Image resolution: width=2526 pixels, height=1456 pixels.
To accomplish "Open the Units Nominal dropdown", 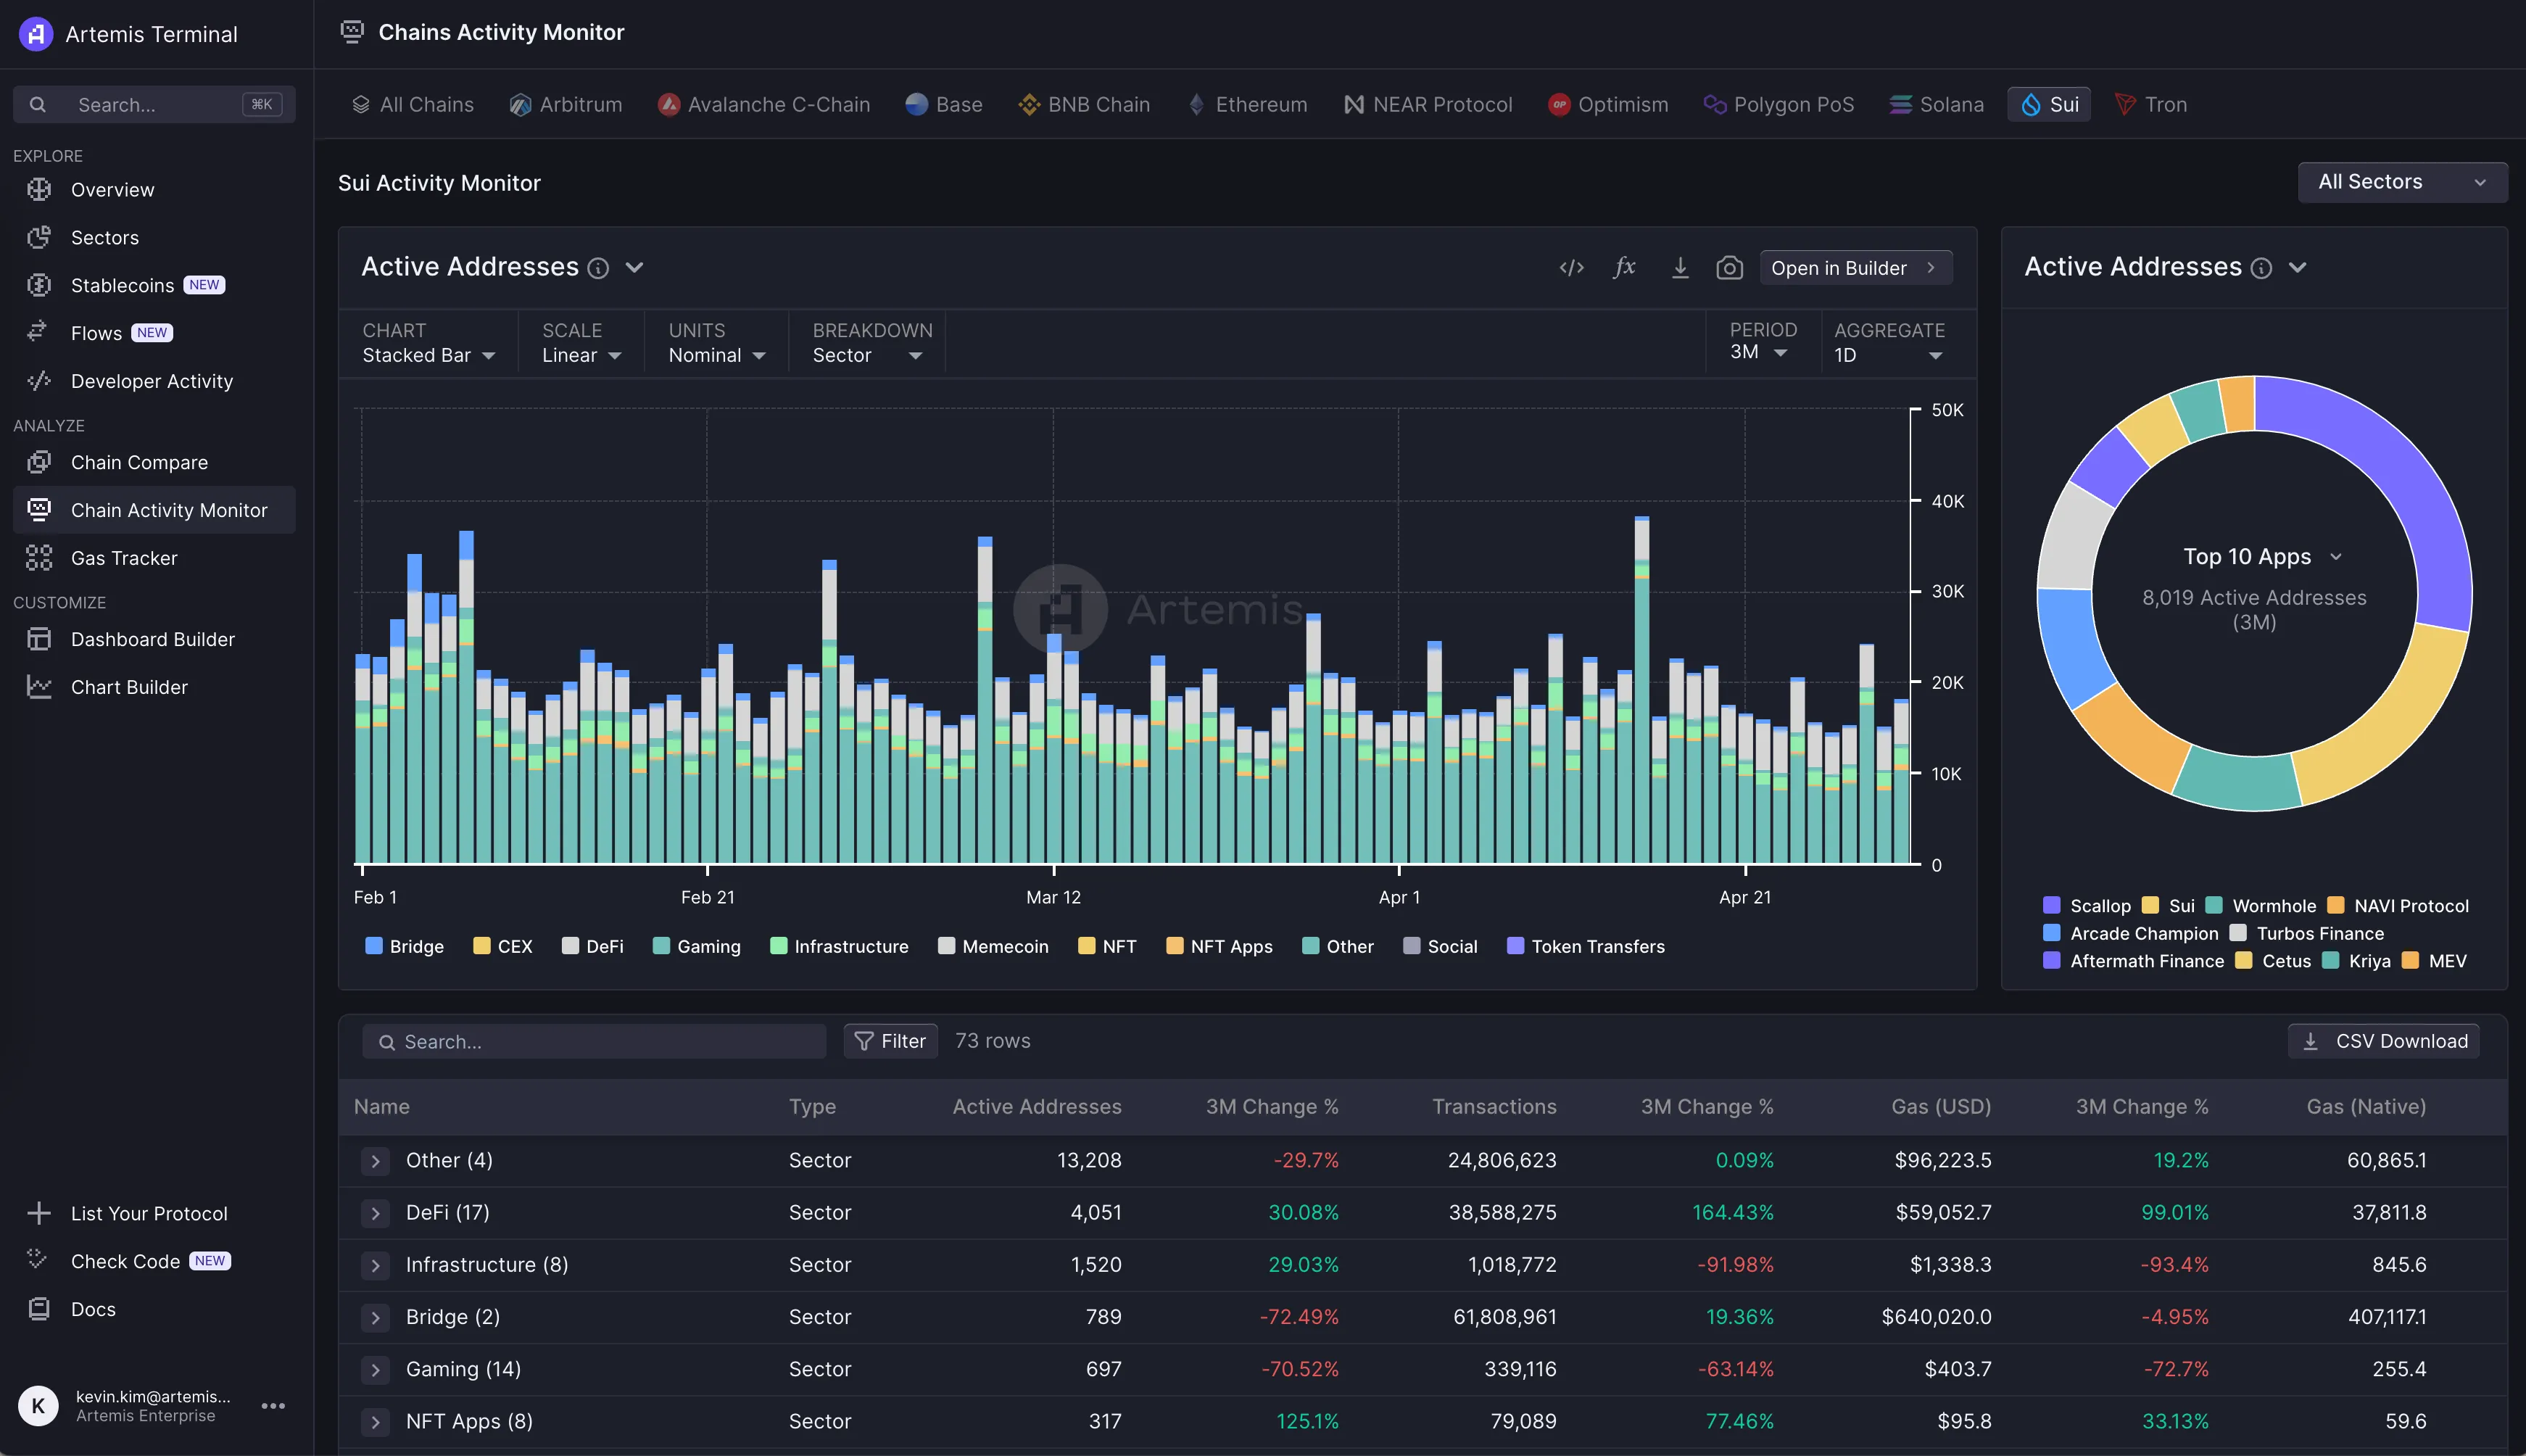I will pyautogui.click(x=717, y=356).
